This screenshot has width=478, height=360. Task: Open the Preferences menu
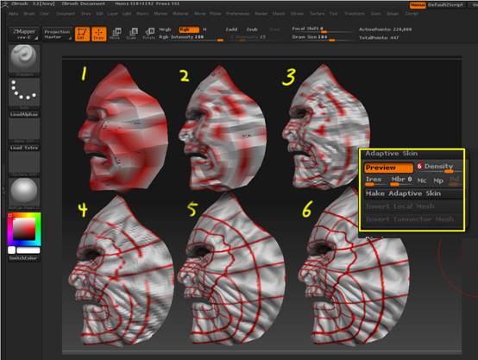coord(238,14)
